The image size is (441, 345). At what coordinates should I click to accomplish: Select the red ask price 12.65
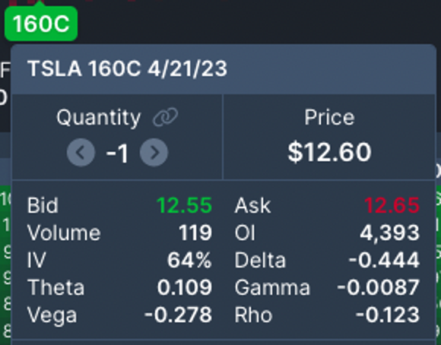pos(392,205)
